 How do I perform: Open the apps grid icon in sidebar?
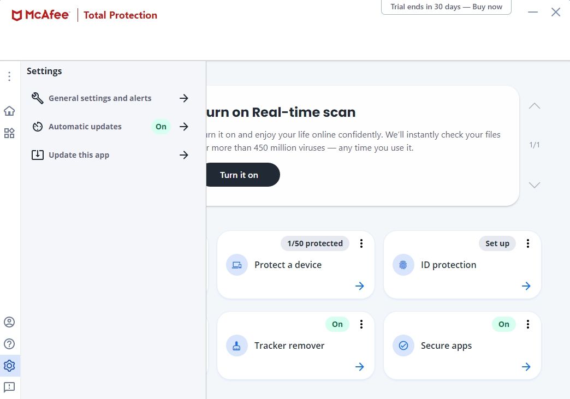point(9,133)
